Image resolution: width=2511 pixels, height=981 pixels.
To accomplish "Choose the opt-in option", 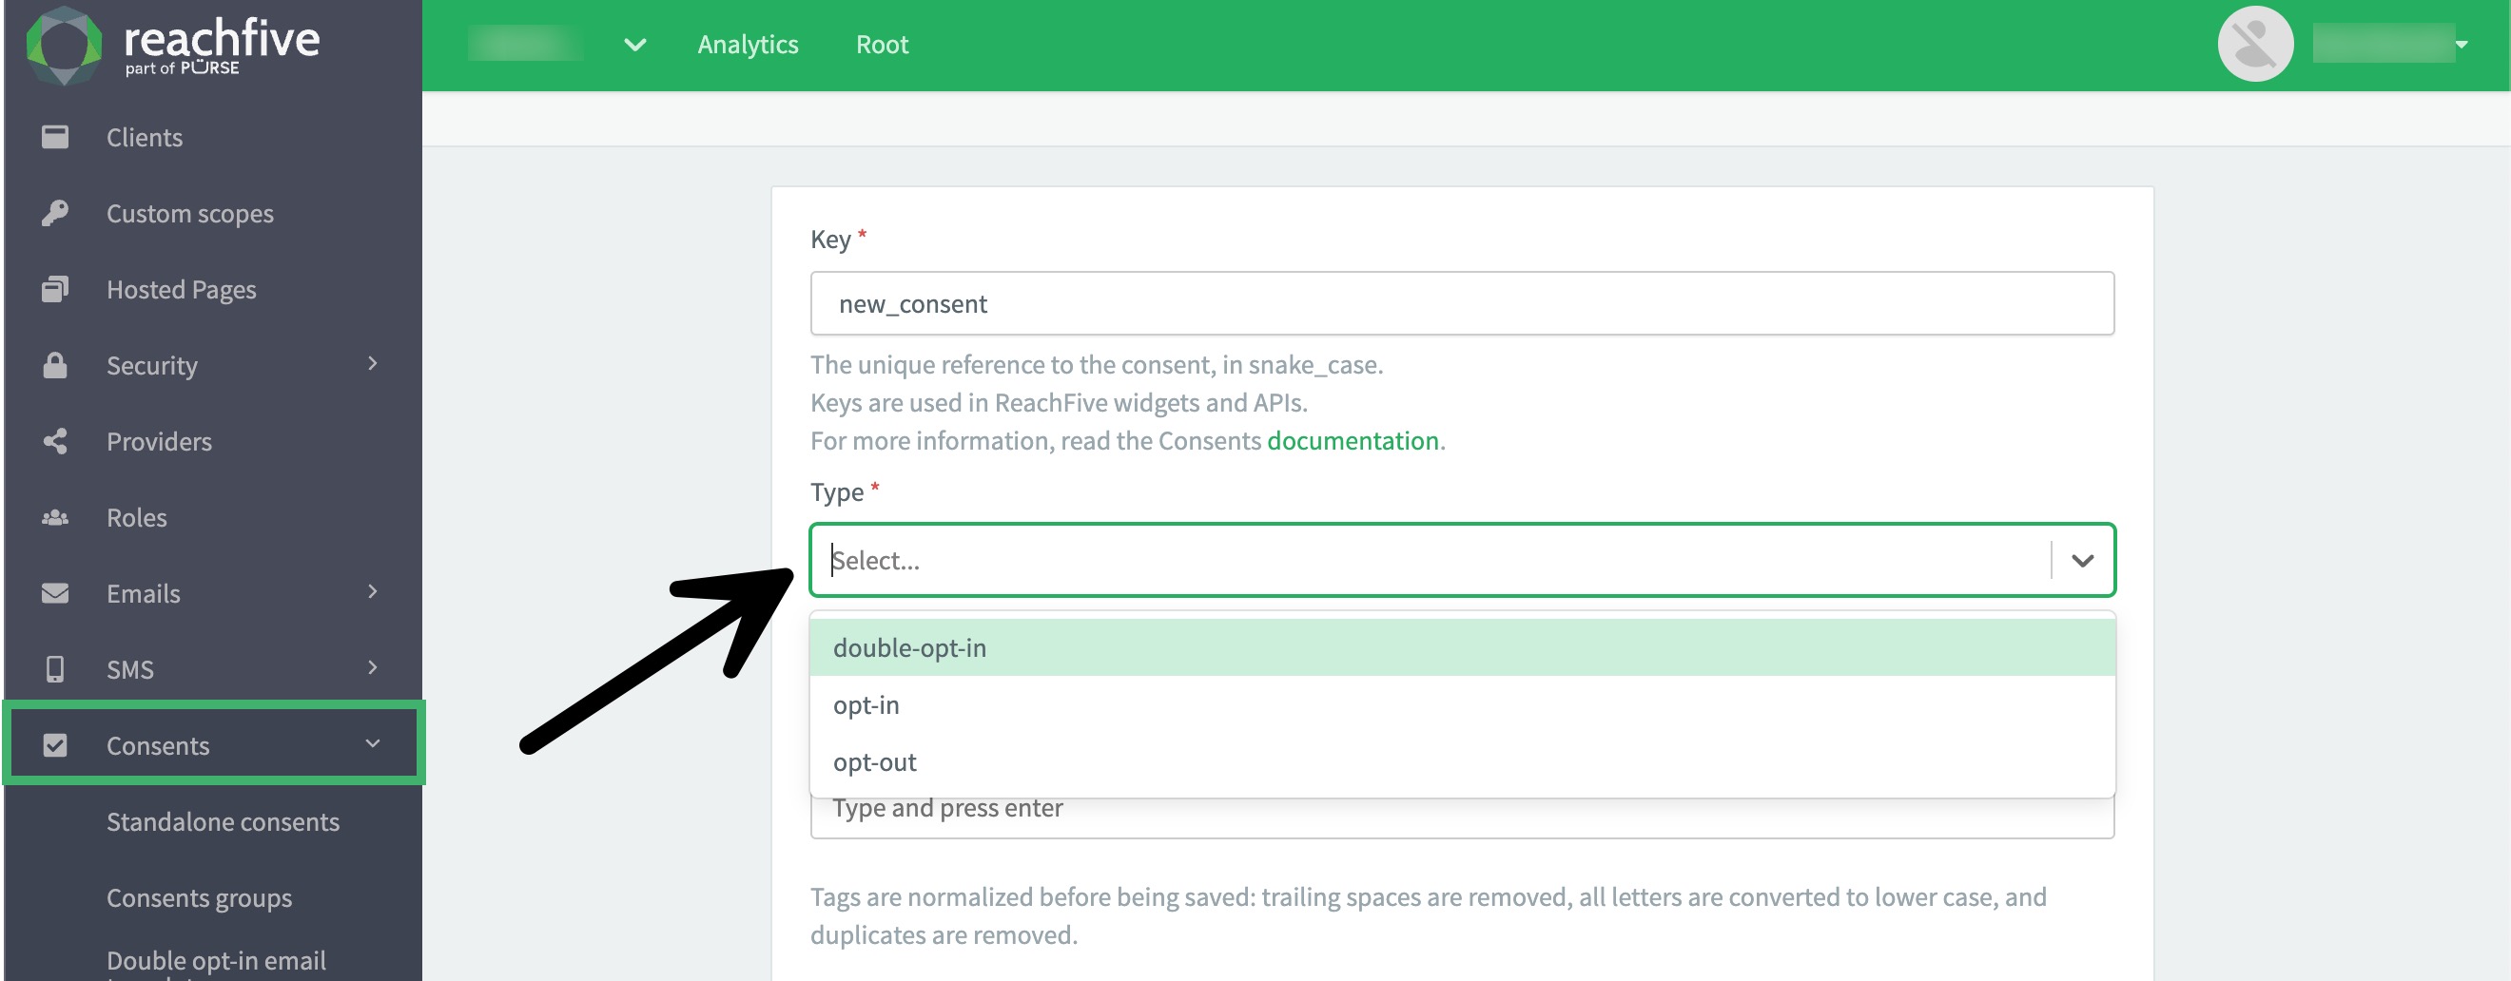I will click(1462, 705).
